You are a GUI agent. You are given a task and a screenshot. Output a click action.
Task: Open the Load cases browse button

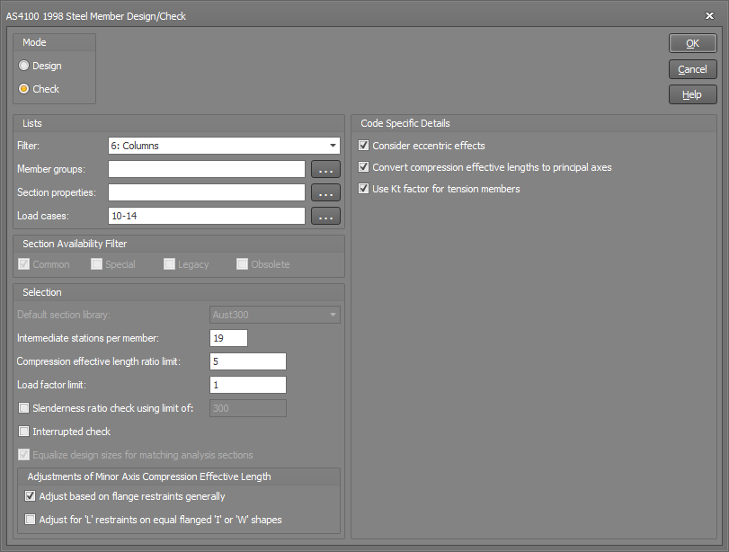(325, 216)
